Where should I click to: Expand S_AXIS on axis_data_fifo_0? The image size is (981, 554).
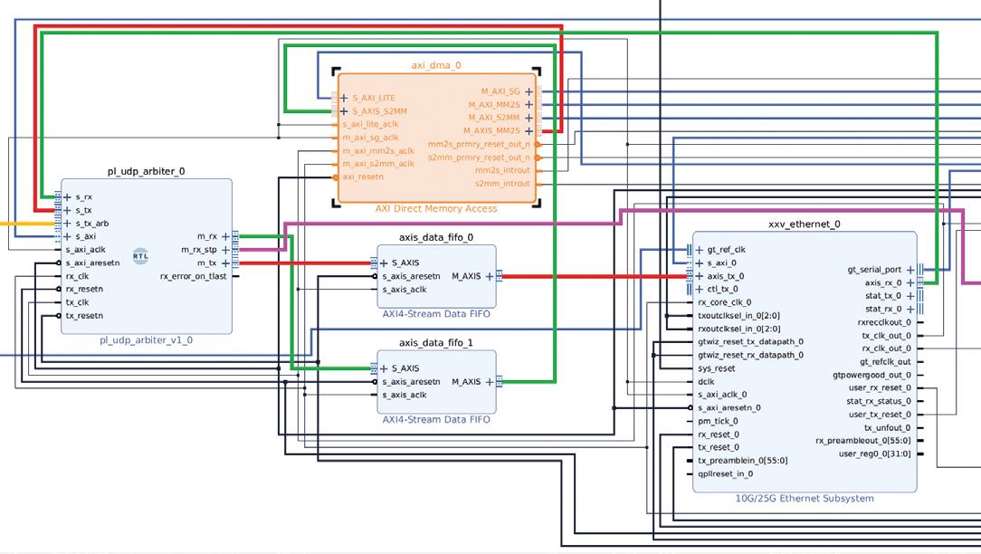pos(384,263)
